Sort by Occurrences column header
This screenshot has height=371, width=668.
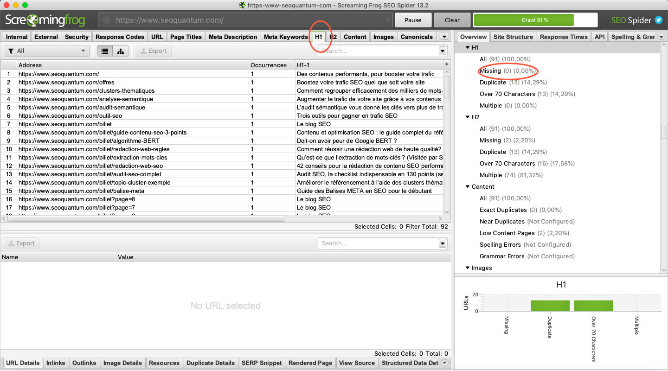272,65
